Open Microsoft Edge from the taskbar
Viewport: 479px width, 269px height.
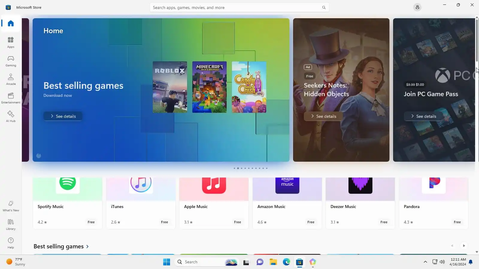[x=287, y=262]
